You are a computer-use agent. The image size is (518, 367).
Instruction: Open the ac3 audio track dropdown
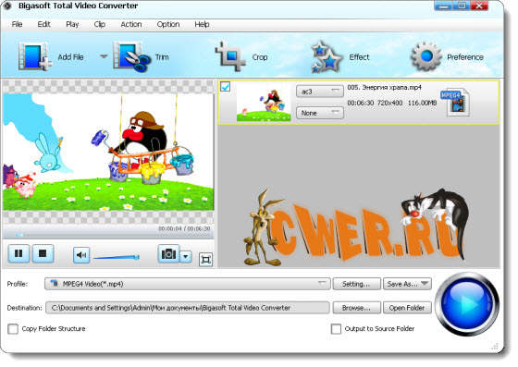click(320, 92)
